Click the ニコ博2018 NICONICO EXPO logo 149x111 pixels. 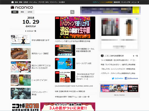(x=25, y=107)
